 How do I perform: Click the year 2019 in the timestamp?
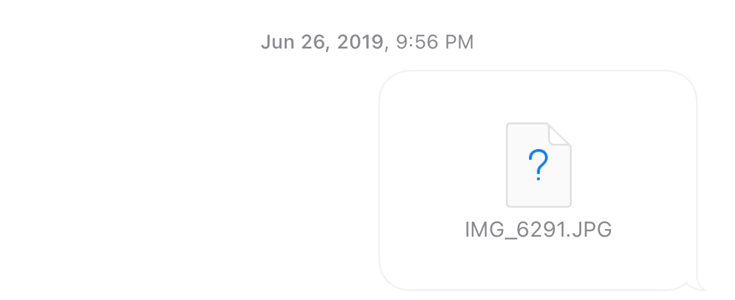pos(361,42)
